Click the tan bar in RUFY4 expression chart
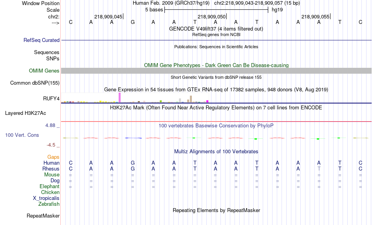 191,99
